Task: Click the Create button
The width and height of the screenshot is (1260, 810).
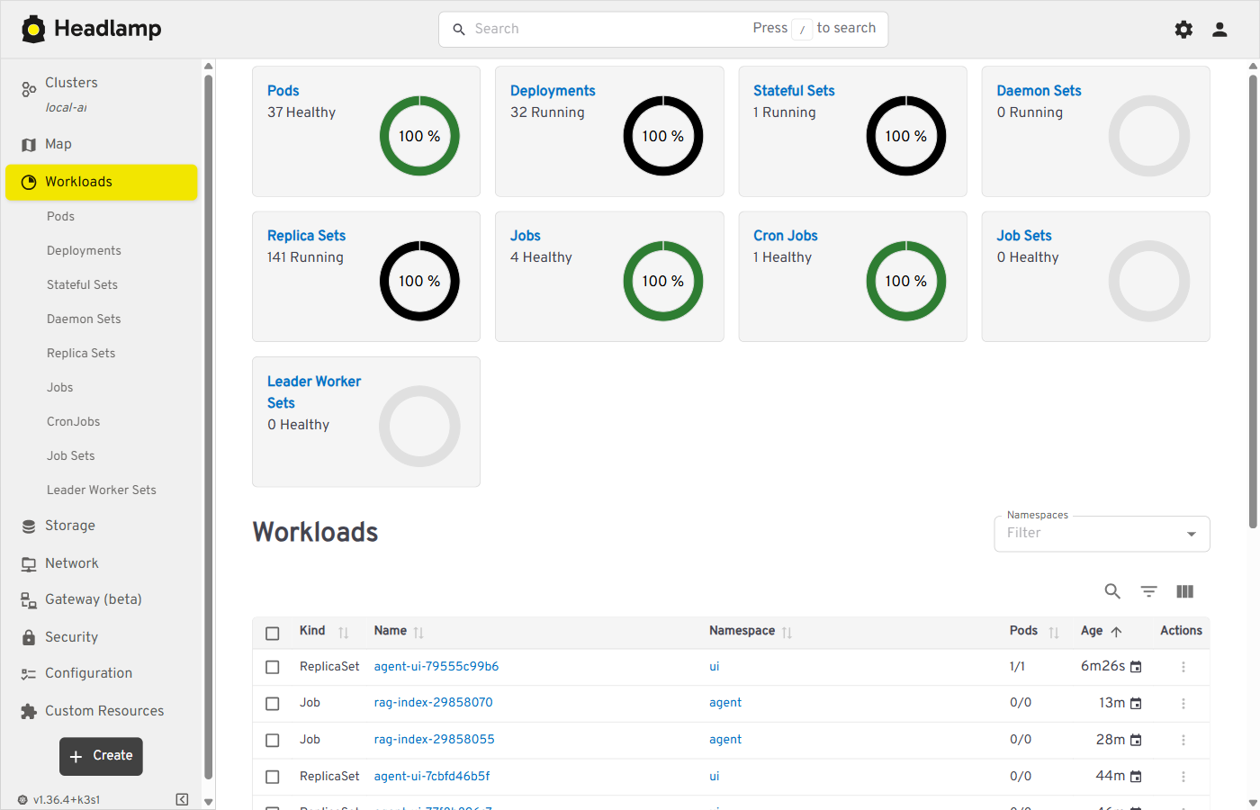Action: (x=101, y=756)
